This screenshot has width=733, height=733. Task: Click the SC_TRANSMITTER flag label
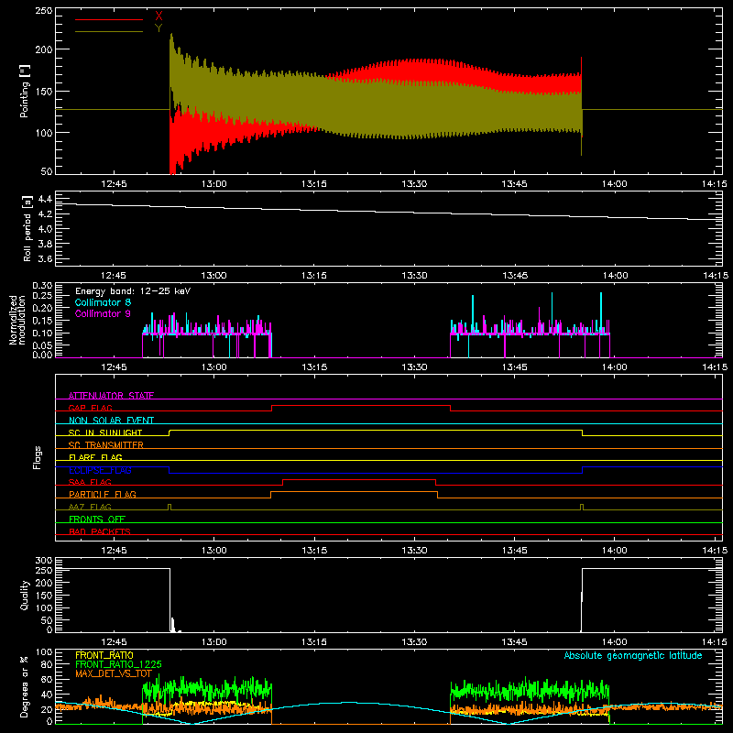pos(106,444)
